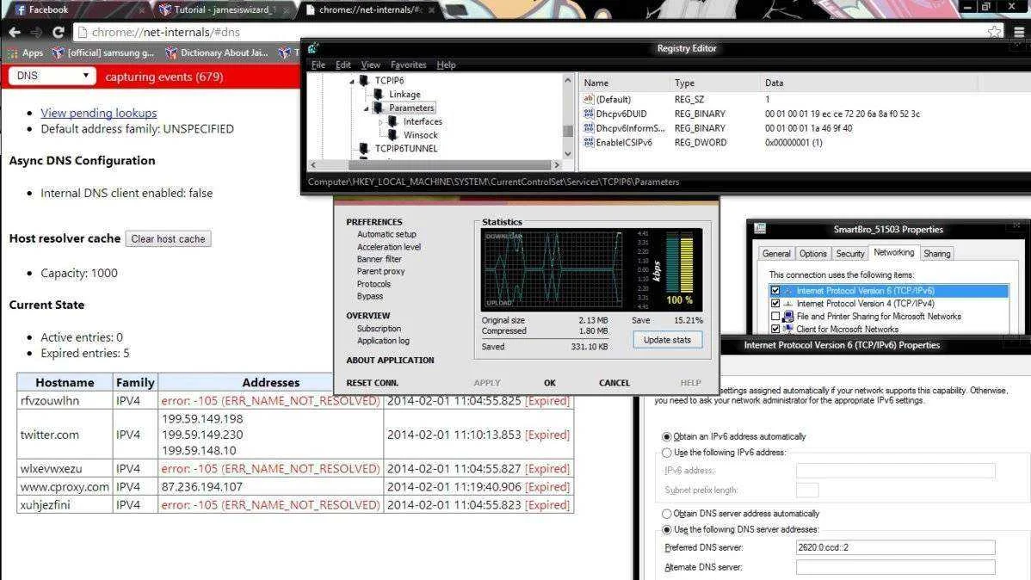Uncheck Internet Protocol Version 4 checkbox
The image size is (1031, 580).
point(775,304)
